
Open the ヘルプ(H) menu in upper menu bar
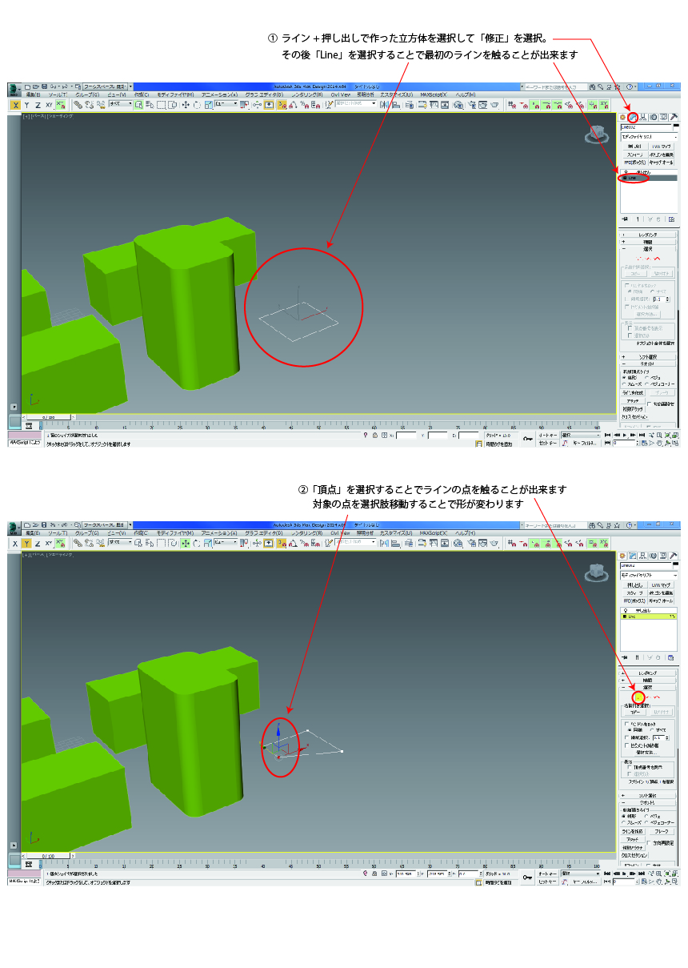[x=465, y=94]
